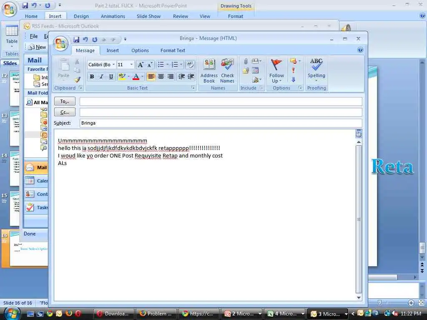Insert a table from PowerPoint's Table button
The width and height of the screenshot is (427, 320).
(12, 36)
